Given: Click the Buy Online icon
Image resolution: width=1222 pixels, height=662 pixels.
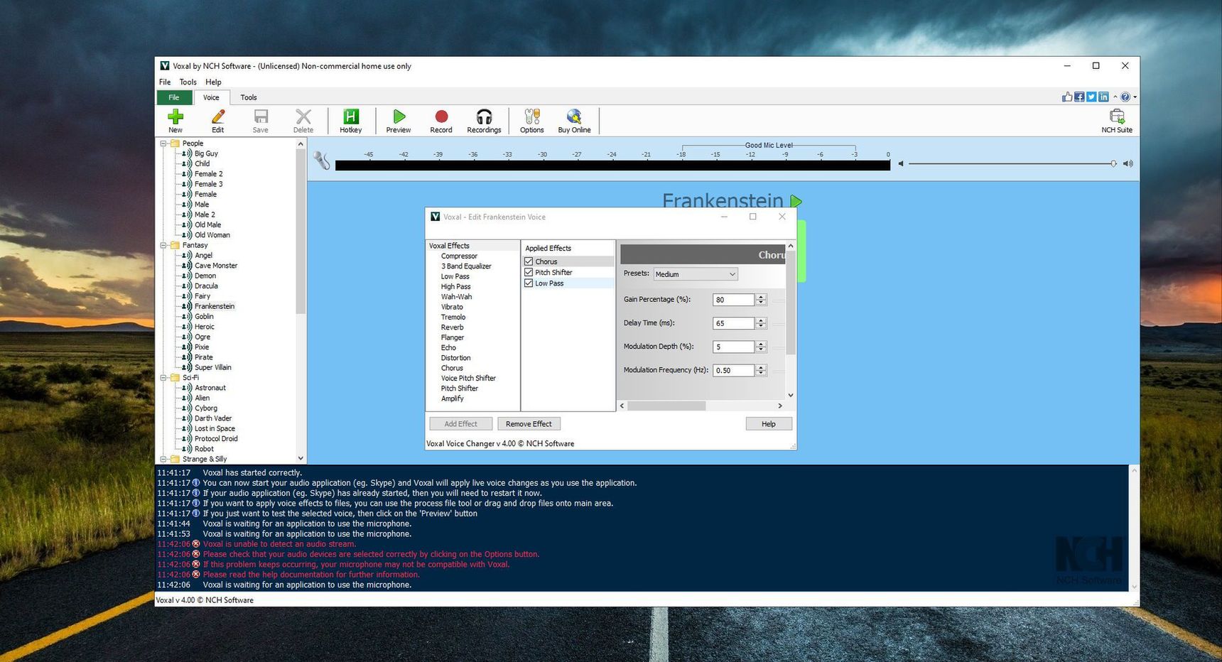Looking at the screenshot, I should (x=574, y=116).
